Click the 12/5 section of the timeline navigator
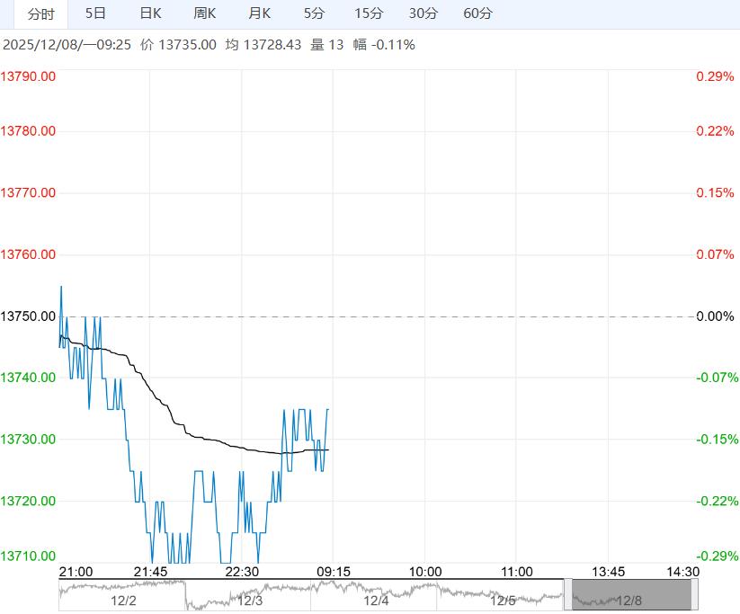 pos(503,600)
